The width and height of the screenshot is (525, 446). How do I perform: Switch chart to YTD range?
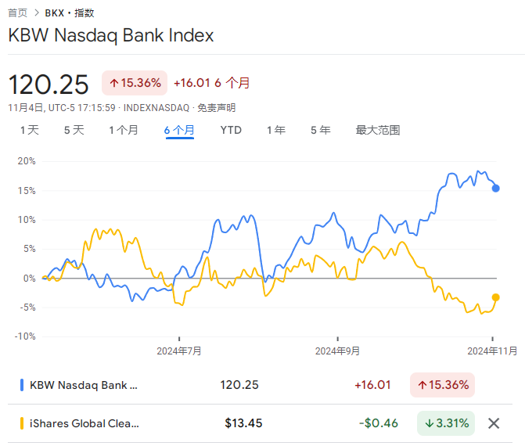(231, 130)
